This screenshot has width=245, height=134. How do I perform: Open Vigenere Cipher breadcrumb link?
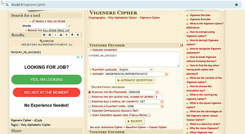point(150,18)
